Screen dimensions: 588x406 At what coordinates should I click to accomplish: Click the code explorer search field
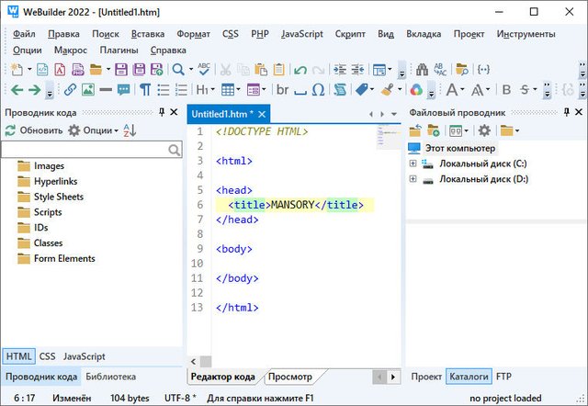tap(85, 149)
